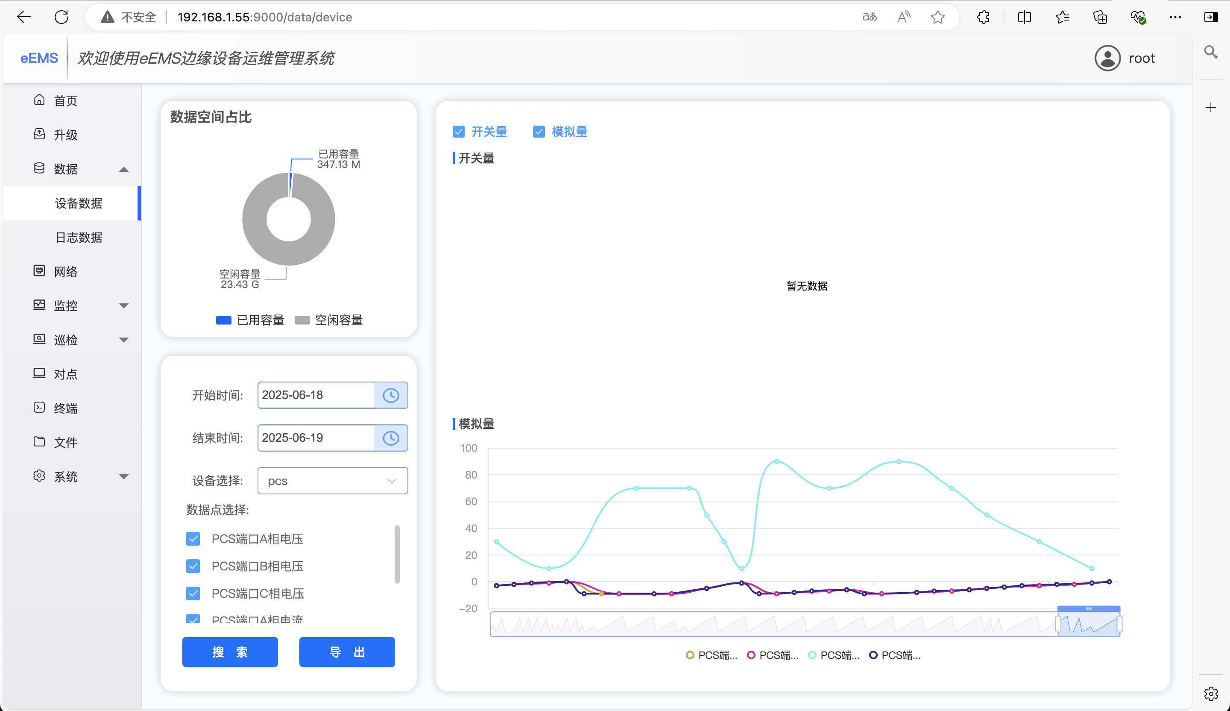This screenshot has height=711, width=1230.
Task: Click the chart zoom slider right handle
Action: pyautogui.click(x=1119, y=623)
